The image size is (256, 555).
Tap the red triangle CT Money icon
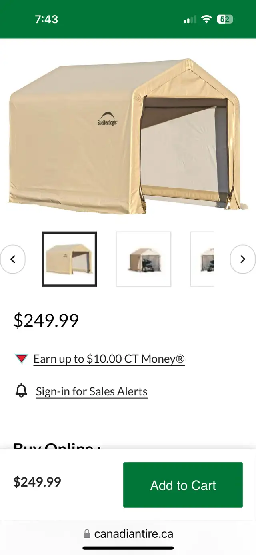[x=22, y=359]
